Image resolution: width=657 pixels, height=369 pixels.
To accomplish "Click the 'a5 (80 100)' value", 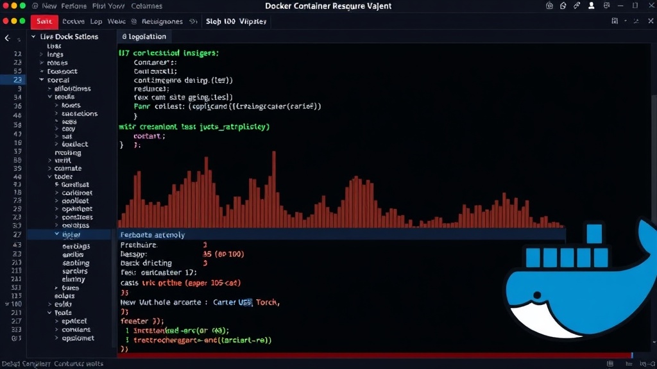I will tap(223, 254).
